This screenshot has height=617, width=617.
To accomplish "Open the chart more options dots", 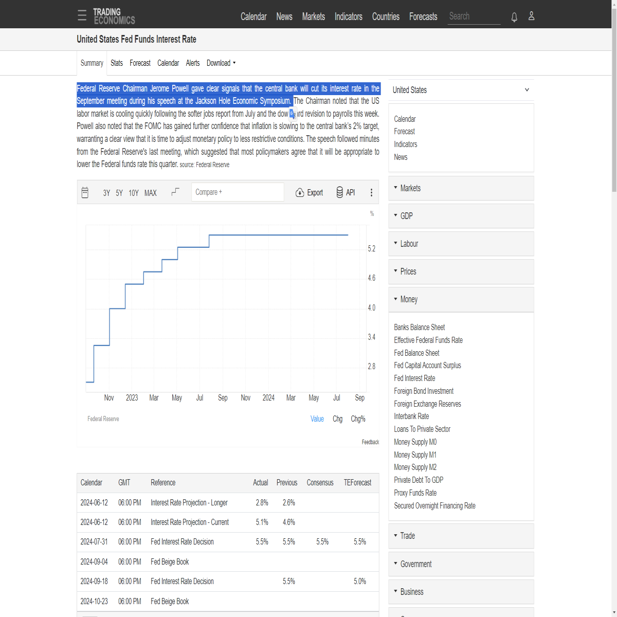I will [371, 192].
